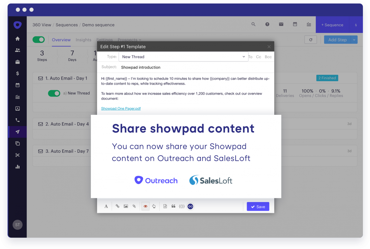
Task: Open the Calls phone icon in sidebar
Action: [x=17, y=120]
